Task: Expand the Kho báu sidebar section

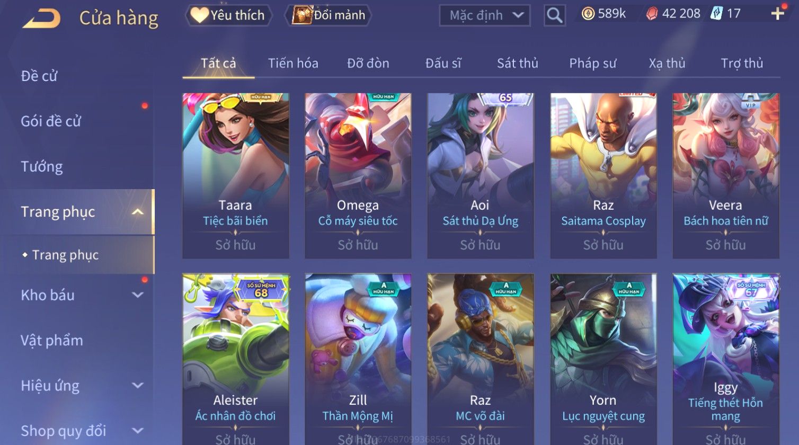Action: [138, 295]
